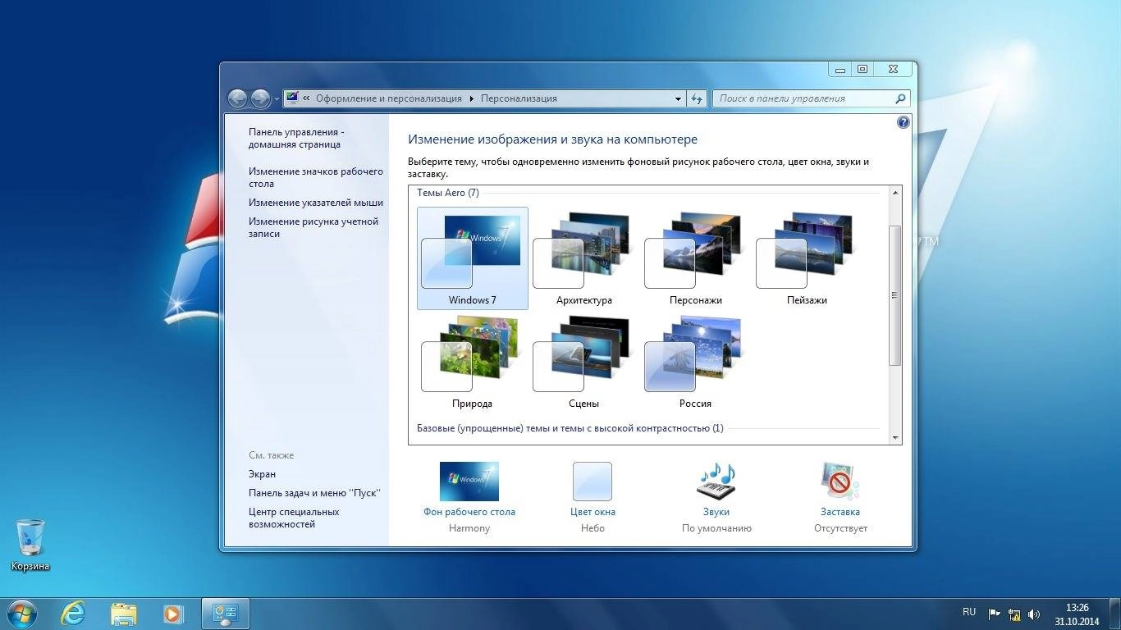This screenshot has height=630, width=1121.
Task: Open Изменение рисунка учетной записи
Action: (313, 227)
